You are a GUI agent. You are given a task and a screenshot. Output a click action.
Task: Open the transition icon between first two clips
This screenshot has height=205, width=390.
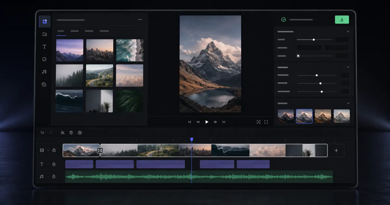pos(100,151)
